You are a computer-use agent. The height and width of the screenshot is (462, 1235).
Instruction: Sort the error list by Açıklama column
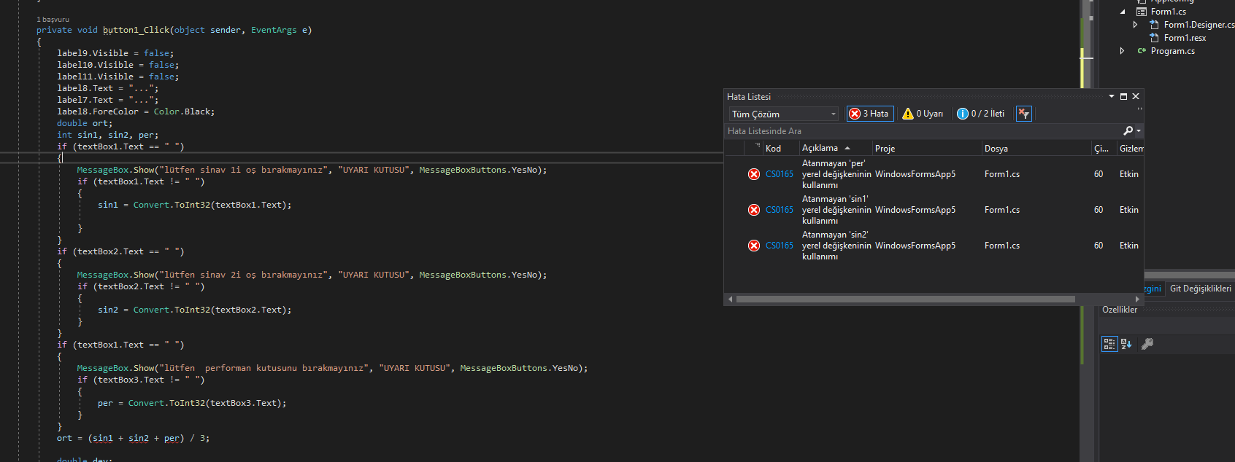click(820, 148)
